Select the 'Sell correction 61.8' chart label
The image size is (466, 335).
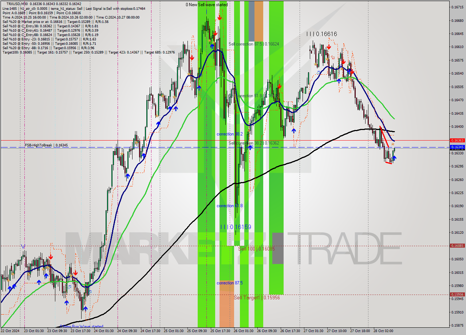coord(254,96)
